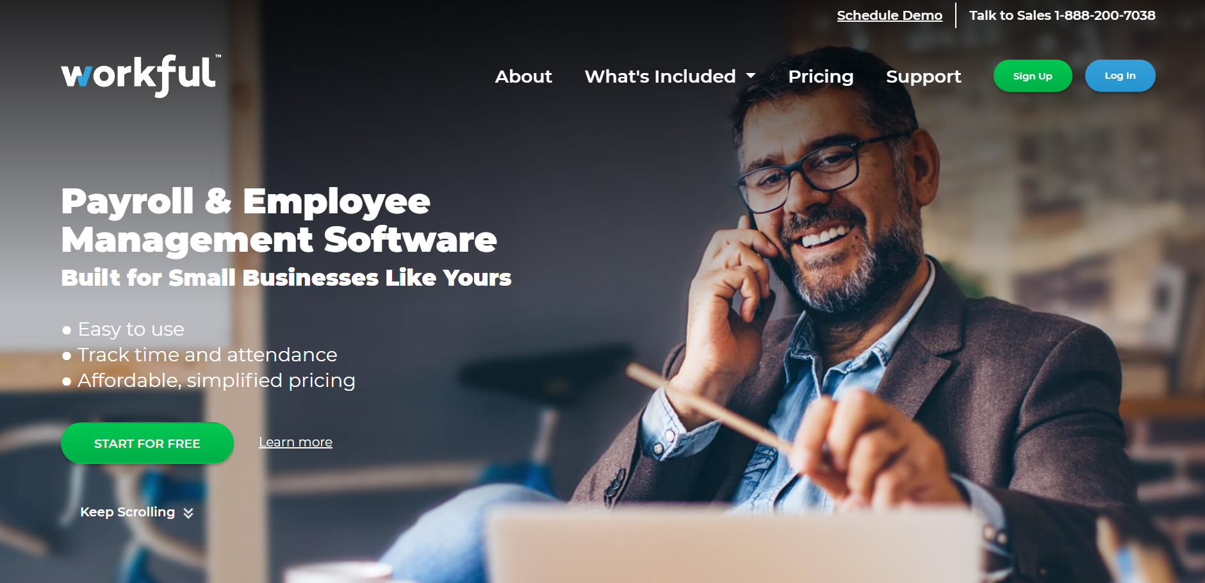
Task: Click the double chevron beside Keep Scrolling
Action: (x=188, y=513)
